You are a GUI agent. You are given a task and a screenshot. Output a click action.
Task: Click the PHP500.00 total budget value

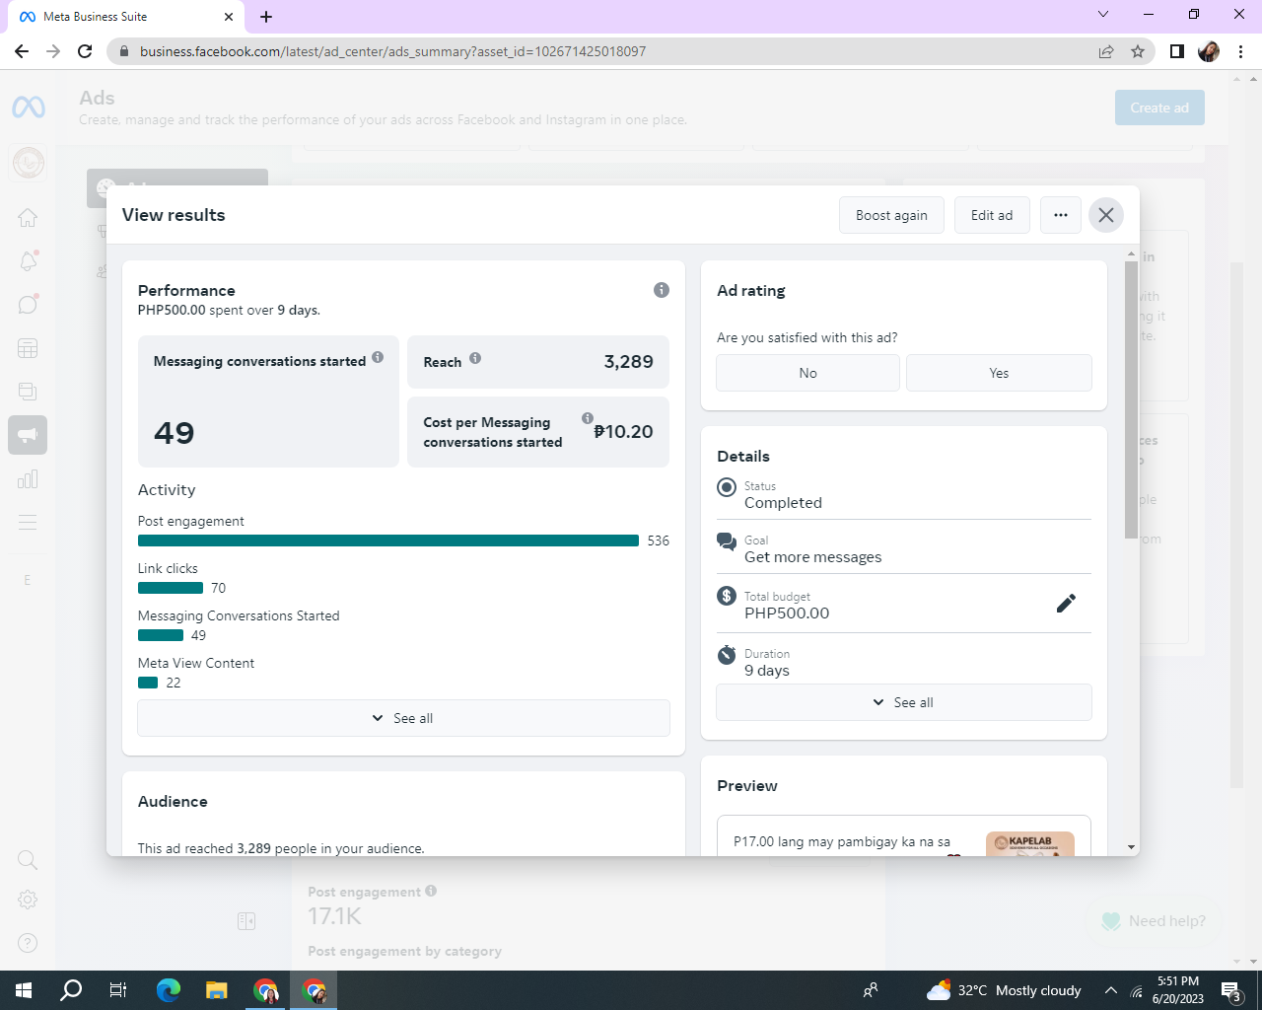[787, 613]
